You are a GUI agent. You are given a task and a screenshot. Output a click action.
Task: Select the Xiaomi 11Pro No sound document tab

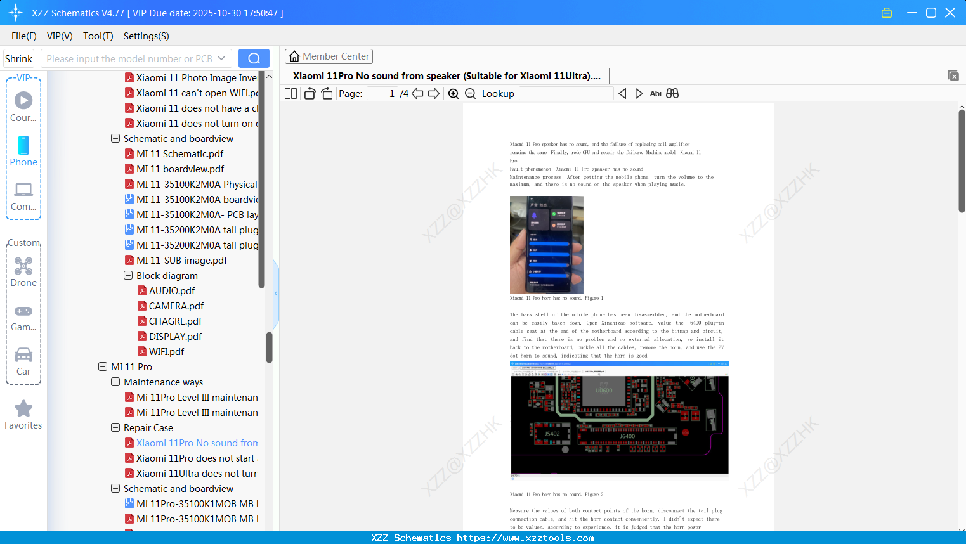pyautogui.click(x=447, y=76)
